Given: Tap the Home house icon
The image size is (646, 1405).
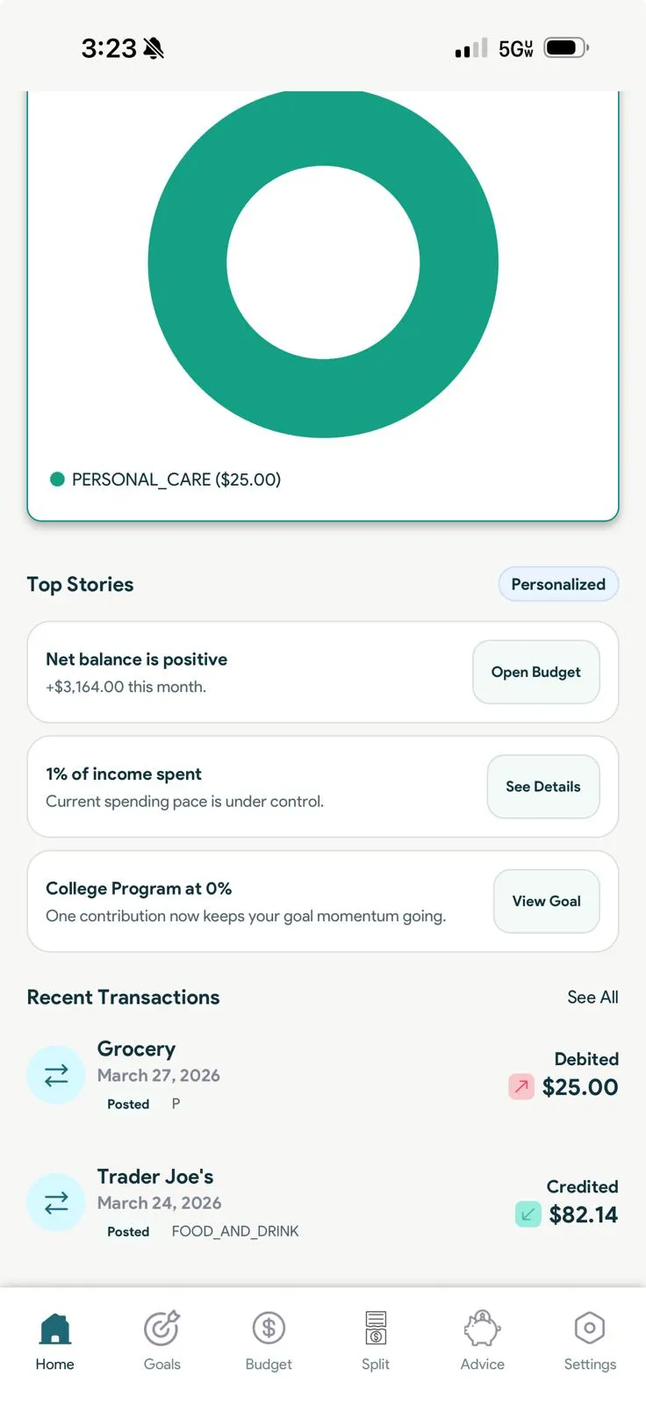Looking at the screenshot, I should (54, 1329).
